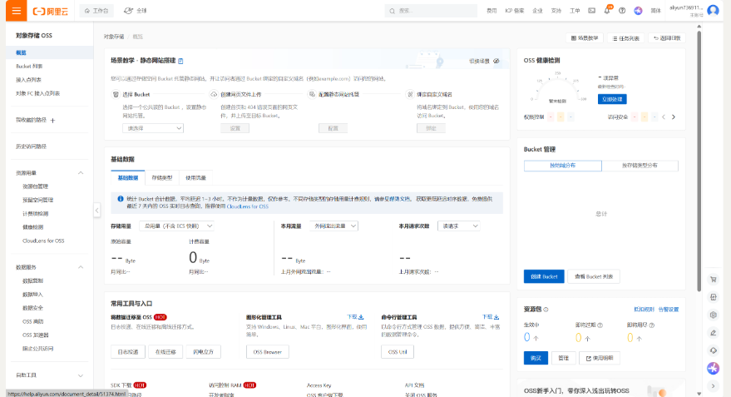Image resolution: width=731 pixels, height=397 pixels.
Task: Open the Cloud Shell terminal icon
Action: point(591,10)
